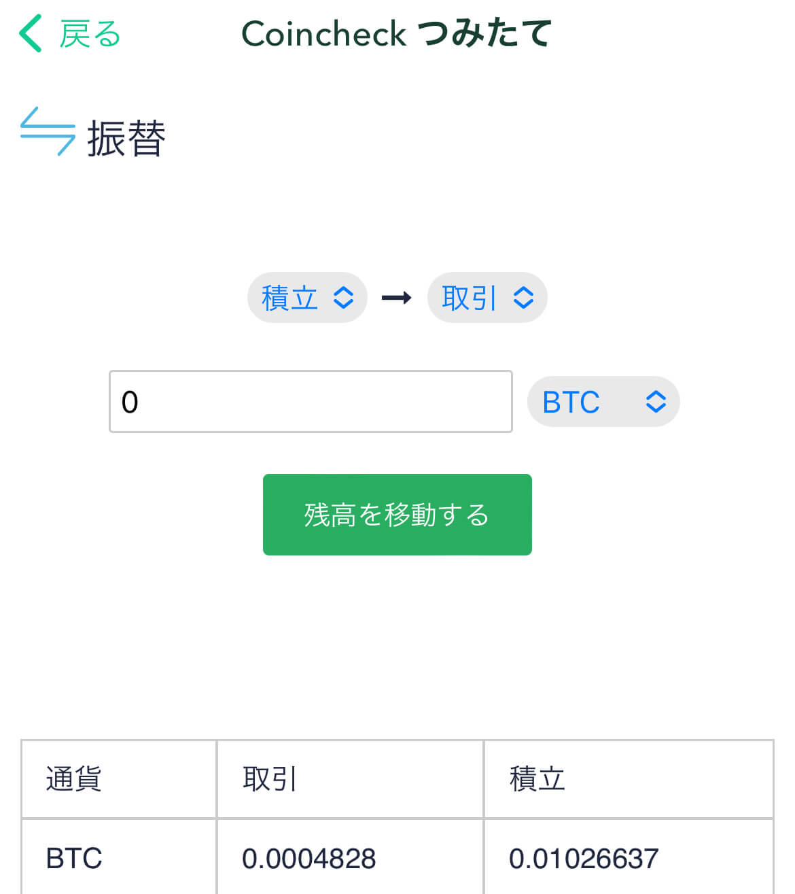Focus the transfer amount input field
Image resolution: width=795 pixels, height=894 pixels.
pyautogui.click(x=311, y=402)
